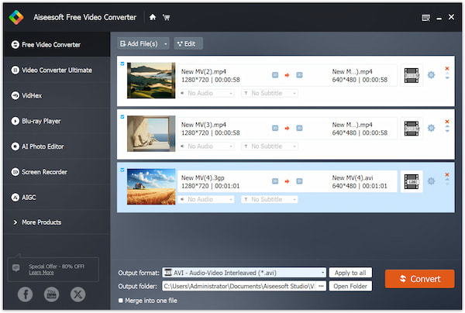465x313 pixels.
Task: Open AI Photo Editor in sidebar
Action: click(57, 146)
